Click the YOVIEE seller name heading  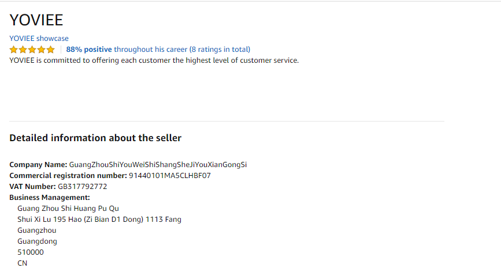click(36, 20)
